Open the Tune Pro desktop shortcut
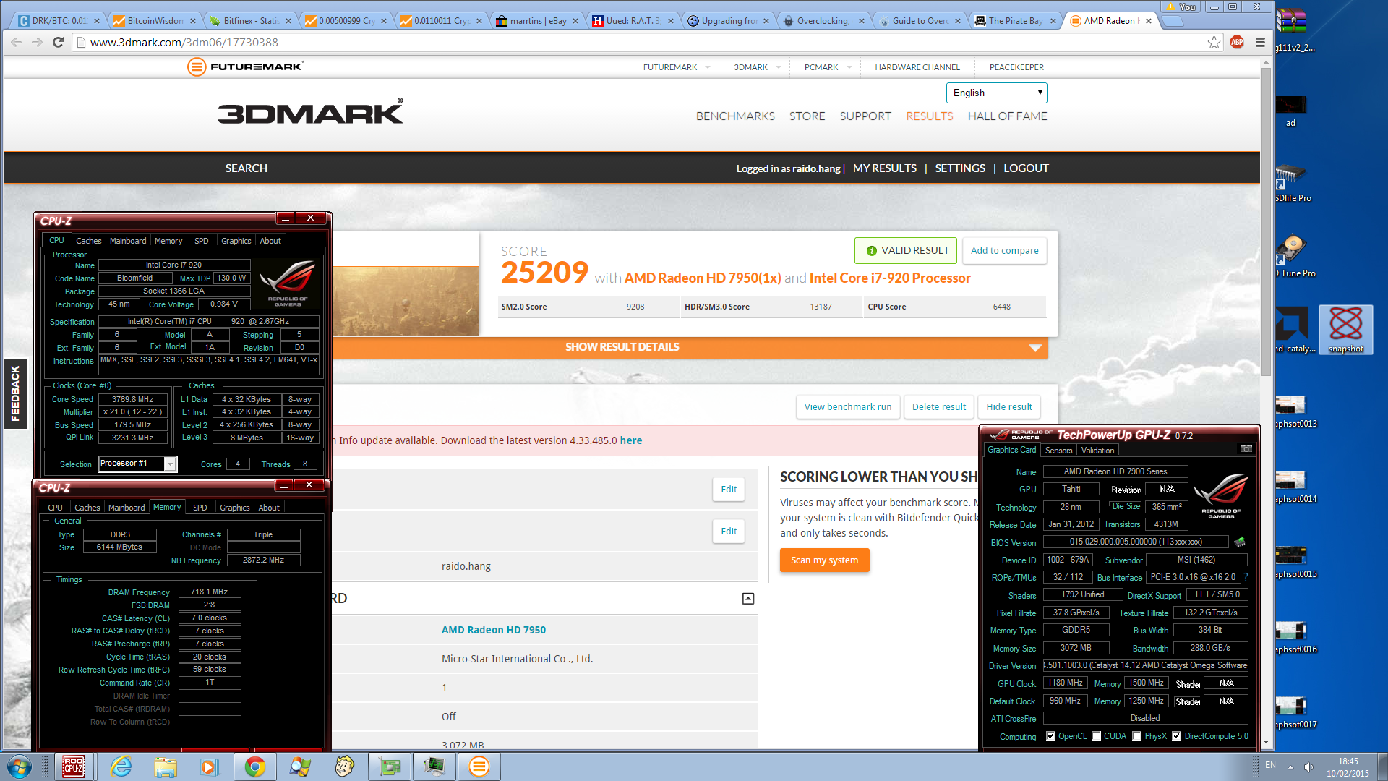This screenshot has width=1388, height=781. [x=1294, y=256]
